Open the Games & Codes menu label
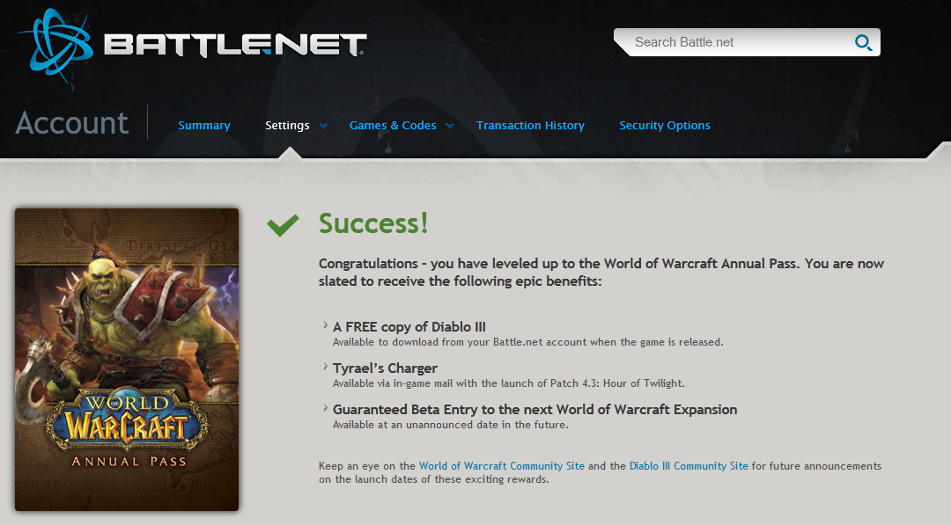The image size is (951, 525). [x=393, y=126]
